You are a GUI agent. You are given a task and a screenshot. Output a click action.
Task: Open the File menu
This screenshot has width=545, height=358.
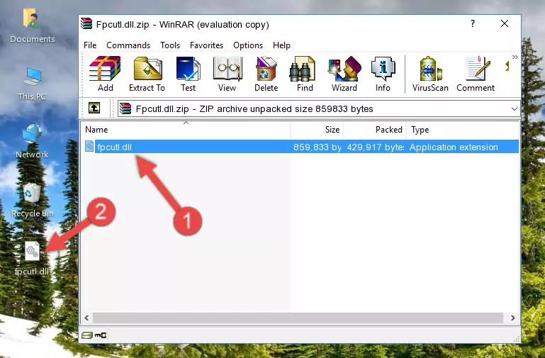pos(90,45)
